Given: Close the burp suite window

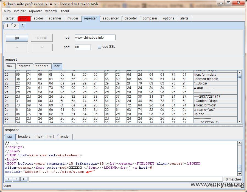Looking at the screenshot, I should pyautogui.click(x=239, y=3).
